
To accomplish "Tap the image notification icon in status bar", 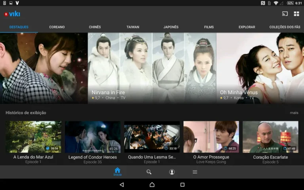I will pyautogui.click(x=11, y=3).
